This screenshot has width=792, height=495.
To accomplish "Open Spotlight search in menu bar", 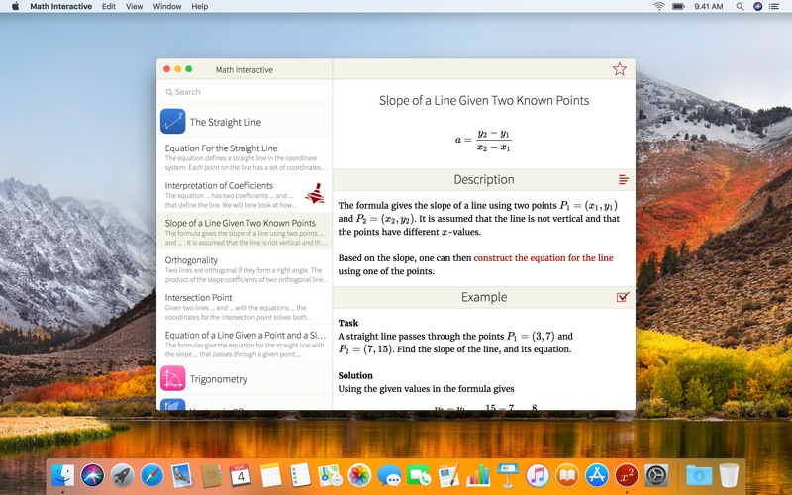I will tap(740, 6).
